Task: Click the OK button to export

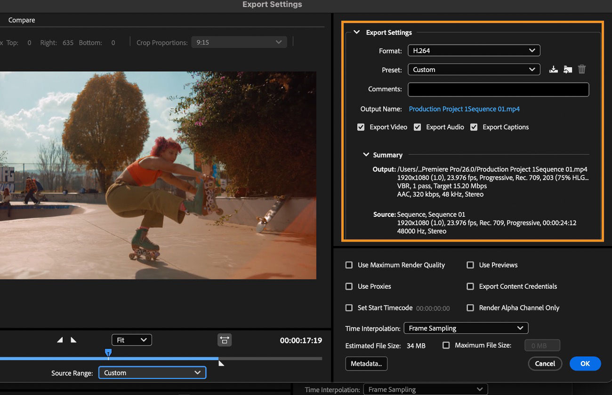Action: pyautogui.click(x=585, y=363)
